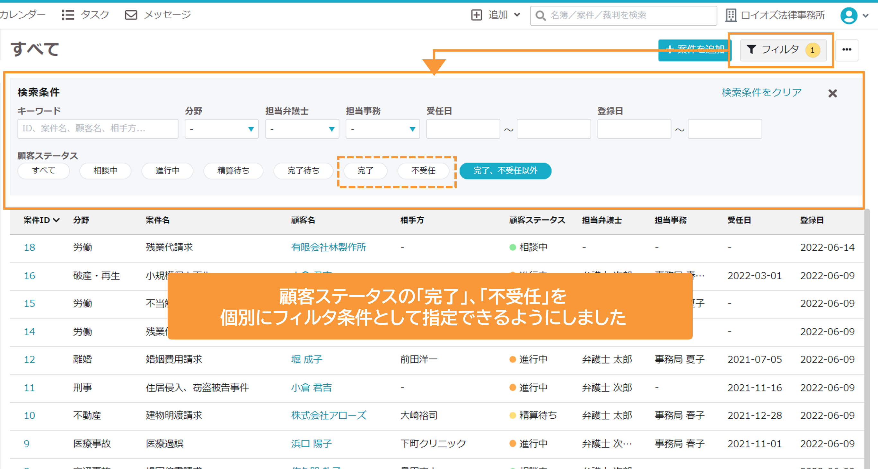Open the user avatar icon
The height and width of the screenshot is (469, 878).
[x=849, y=15]
